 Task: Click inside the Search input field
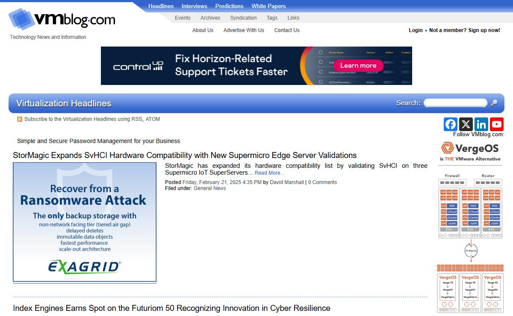tap(455, 103)
